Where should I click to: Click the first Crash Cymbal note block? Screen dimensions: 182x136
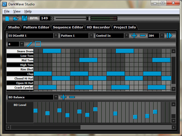47,87
